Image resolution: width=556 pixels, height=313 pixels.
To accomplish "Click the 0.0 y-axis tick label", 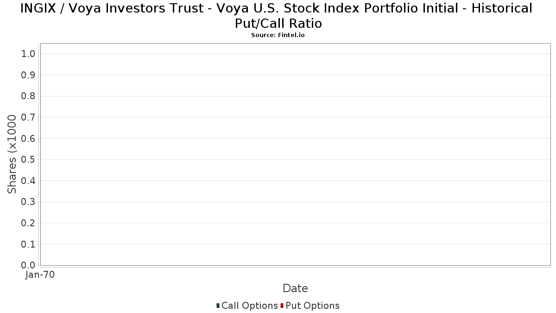I will pos(28,265).
